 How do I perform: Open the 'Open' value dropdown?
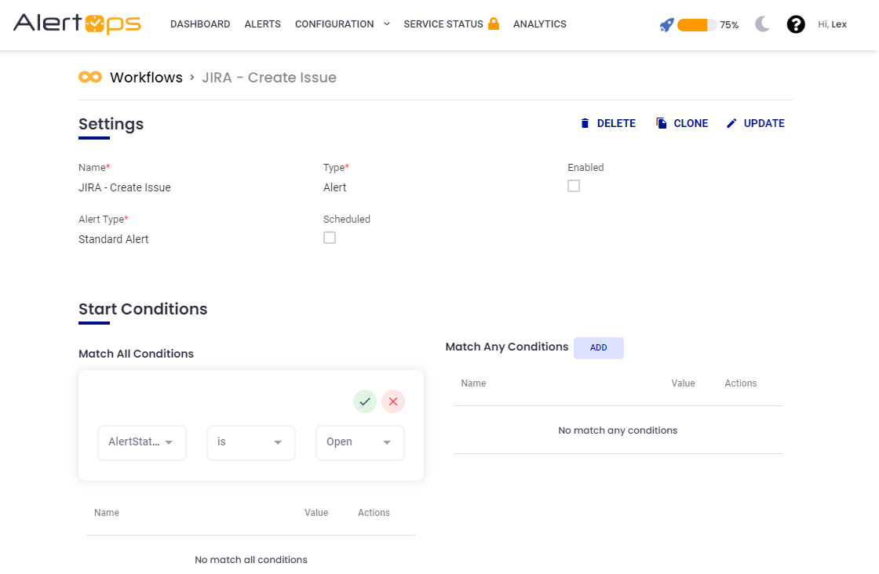(359, 442)
